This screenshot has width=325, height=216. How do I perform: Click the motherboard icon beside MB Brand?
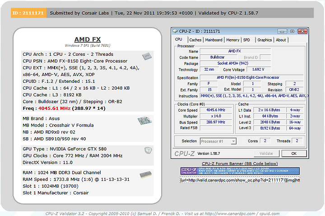(145, 121)
